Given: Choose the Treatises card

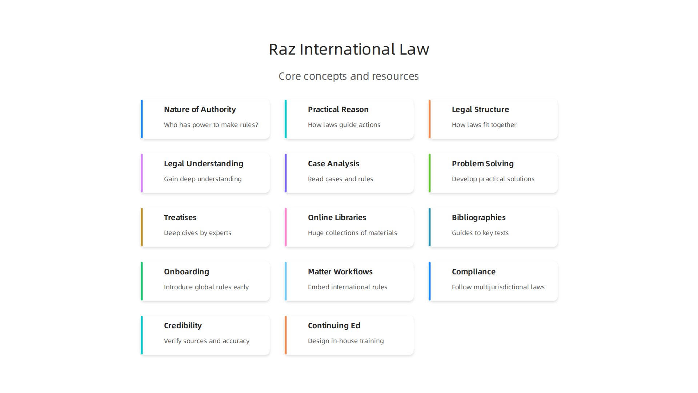Looking at the screenshot, I should [205, 227].
